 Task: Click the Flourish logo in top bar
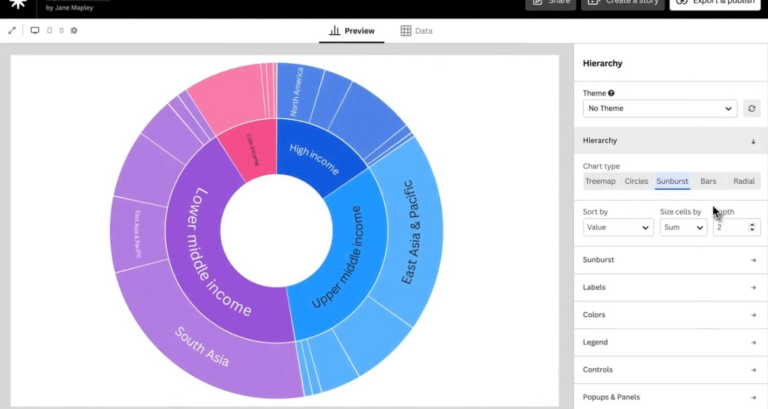click(18, 4)
